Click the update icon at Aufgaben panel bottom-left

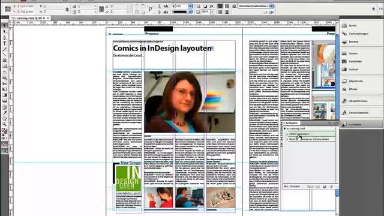[x=310, y=187]
